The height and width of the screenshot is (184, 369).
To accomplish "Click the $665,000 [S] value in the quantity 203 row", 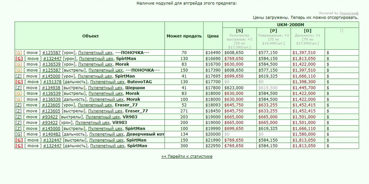I will (234, 117).
